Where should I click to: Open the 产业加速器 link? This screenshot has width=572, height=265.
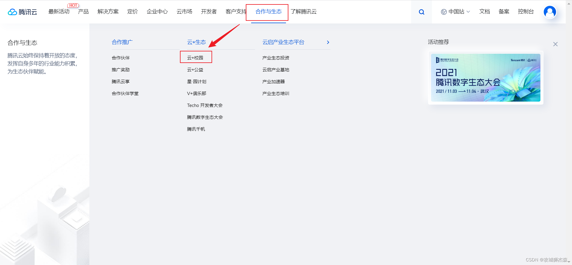pos(273,81)
